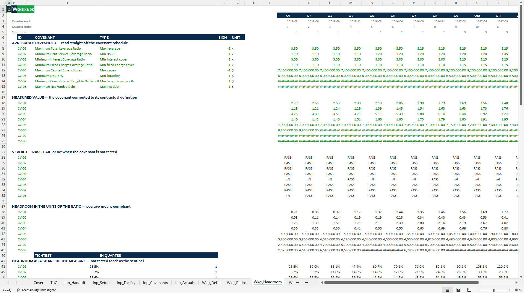Select tightest headroom 25.5% cell for CV-01
This screenshot has width=524, height=293.
click(x=67, y=267)
